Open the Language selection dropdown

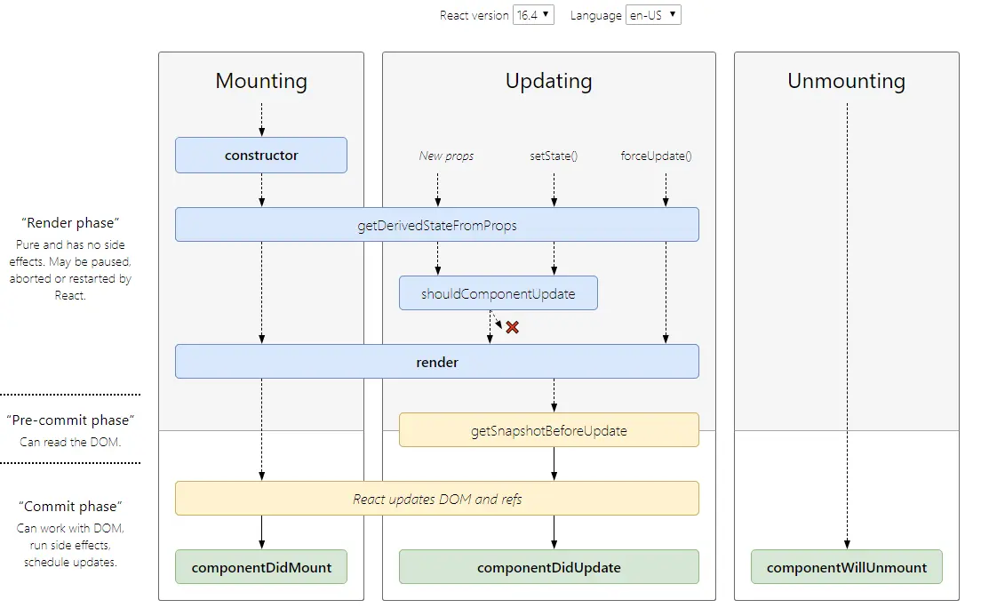click(653, 14)
